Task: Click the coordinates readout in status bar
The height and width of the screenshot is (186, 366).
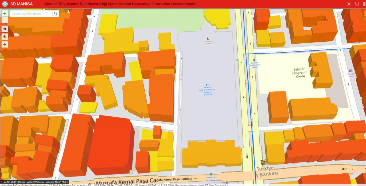Action: click(x=14, y=182)
